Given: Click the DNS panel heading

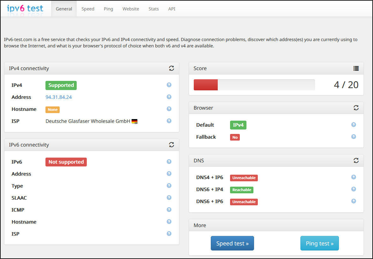Looking at the screenshot, I should click(198, 160).
